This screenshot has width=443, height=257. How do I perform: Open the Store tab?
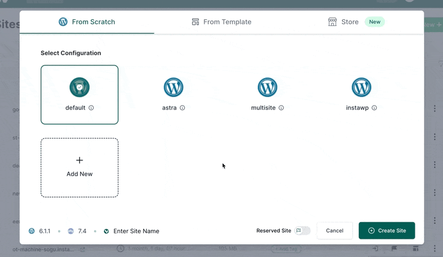point(356,22)
